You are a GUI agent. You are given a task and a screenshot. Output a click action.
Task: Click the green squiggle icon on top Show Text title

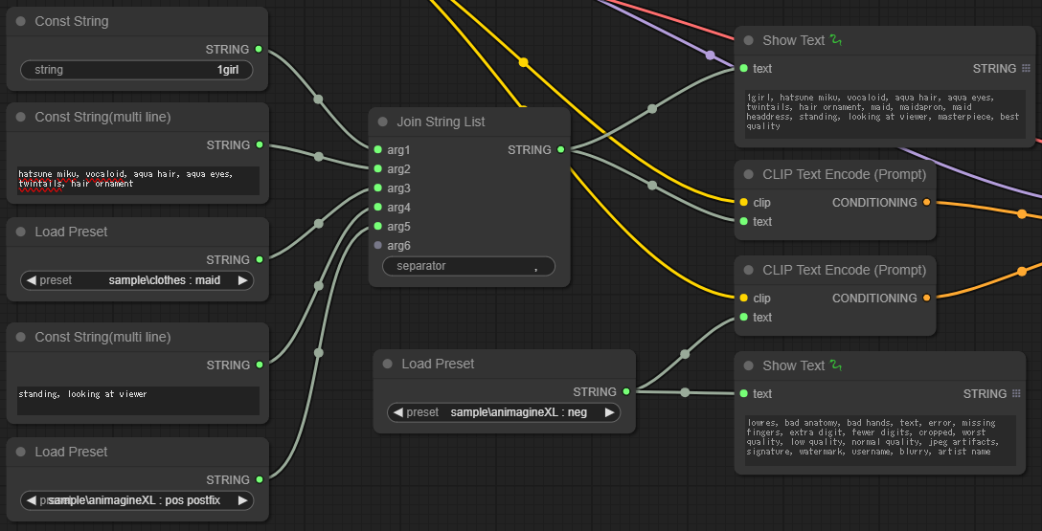pyautogui.click(x=836, y=40)
